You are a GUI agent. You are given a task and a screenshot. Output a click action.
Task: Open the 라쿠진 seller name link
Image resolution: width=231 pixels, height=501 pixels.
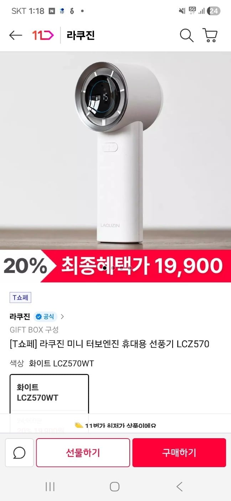point(20,317)
